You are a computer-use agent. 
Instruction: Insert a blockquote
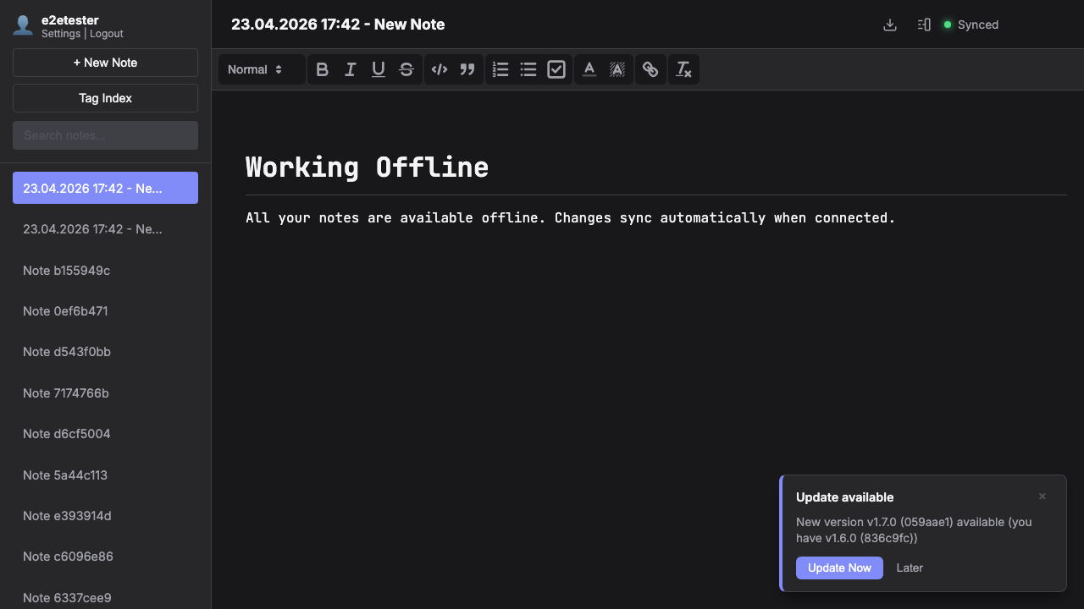(467, 69)
